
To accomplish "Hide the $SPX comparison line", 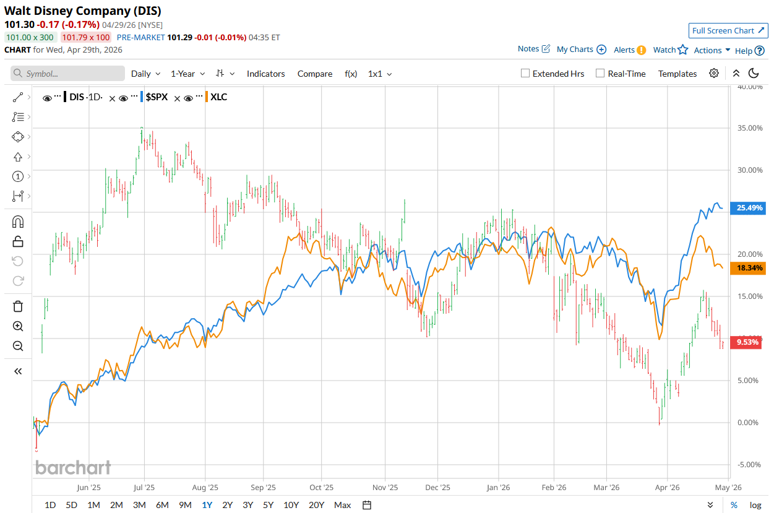I will (124, 97).
